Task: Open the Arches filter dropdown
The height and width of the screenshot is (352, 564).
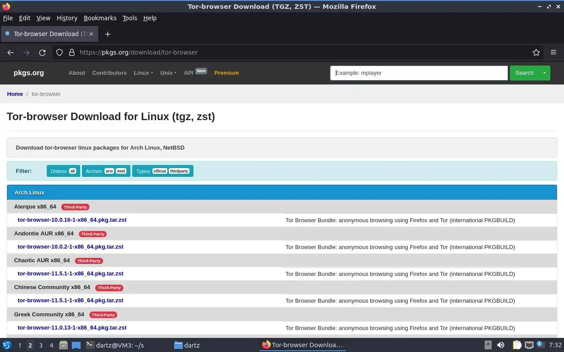Action: click(106, 171)
